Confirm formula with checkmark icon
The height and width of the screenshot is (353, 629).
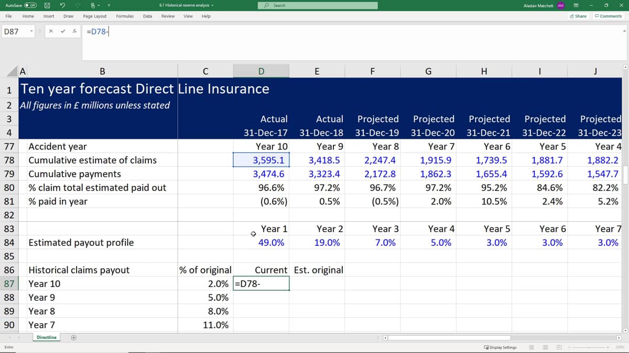pos(63,31)
